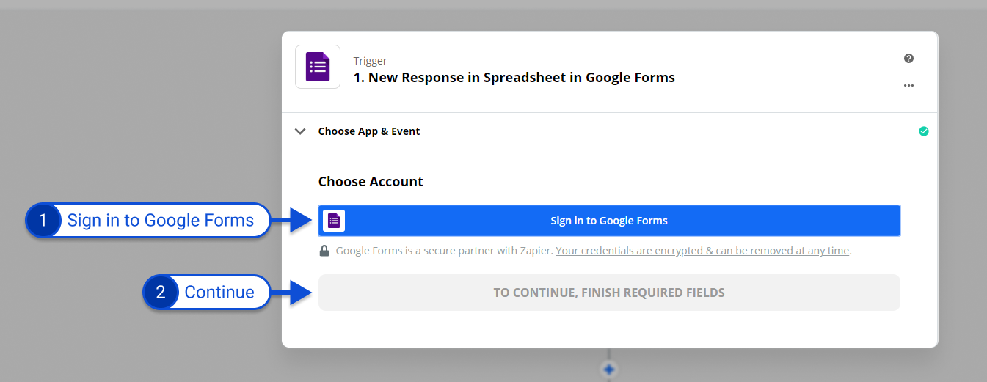Click the purple Google Forms trigger app icon
This screenshot has width=987, height=382.
point(318,67)
